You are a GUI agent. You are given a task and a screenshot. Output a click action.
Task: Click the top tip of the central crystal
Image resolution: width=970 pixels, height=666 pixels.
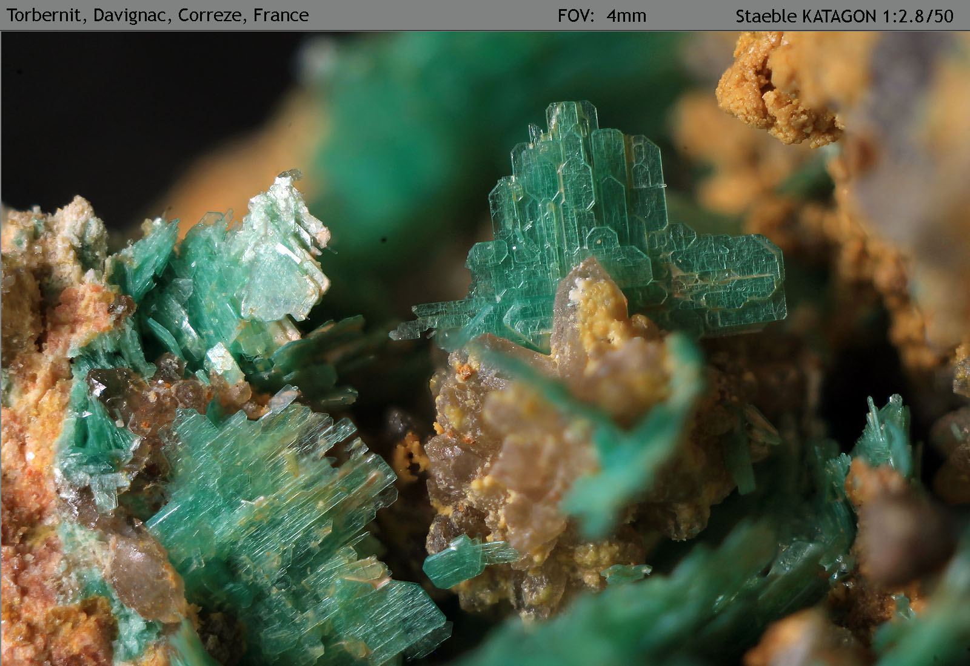tap(570, 112)
